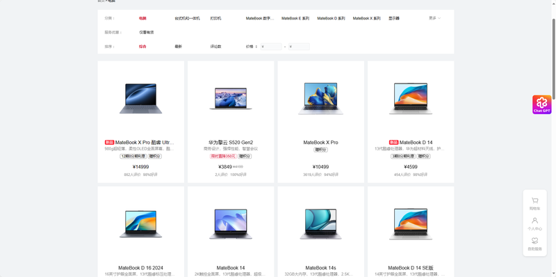Click the 赠积分 tag under MateBook X Pro
556x277 pixels.
click(x=320, y=150)
